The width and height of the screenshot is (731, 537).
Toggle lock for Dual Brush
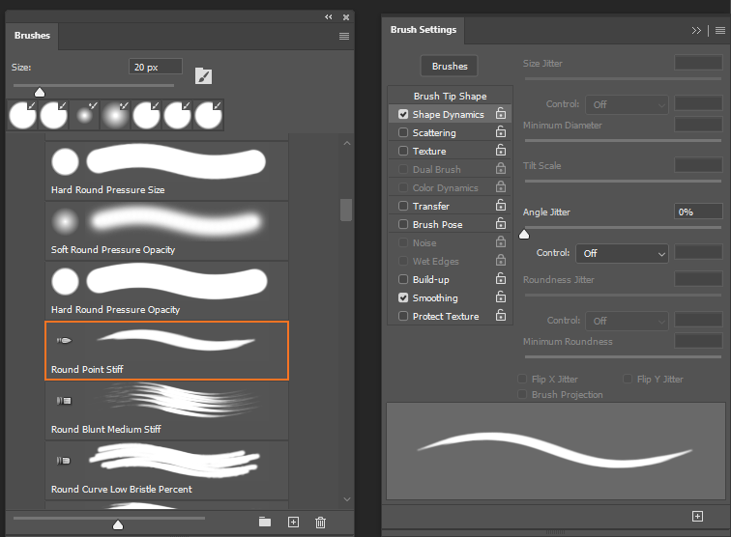point(501,168)
